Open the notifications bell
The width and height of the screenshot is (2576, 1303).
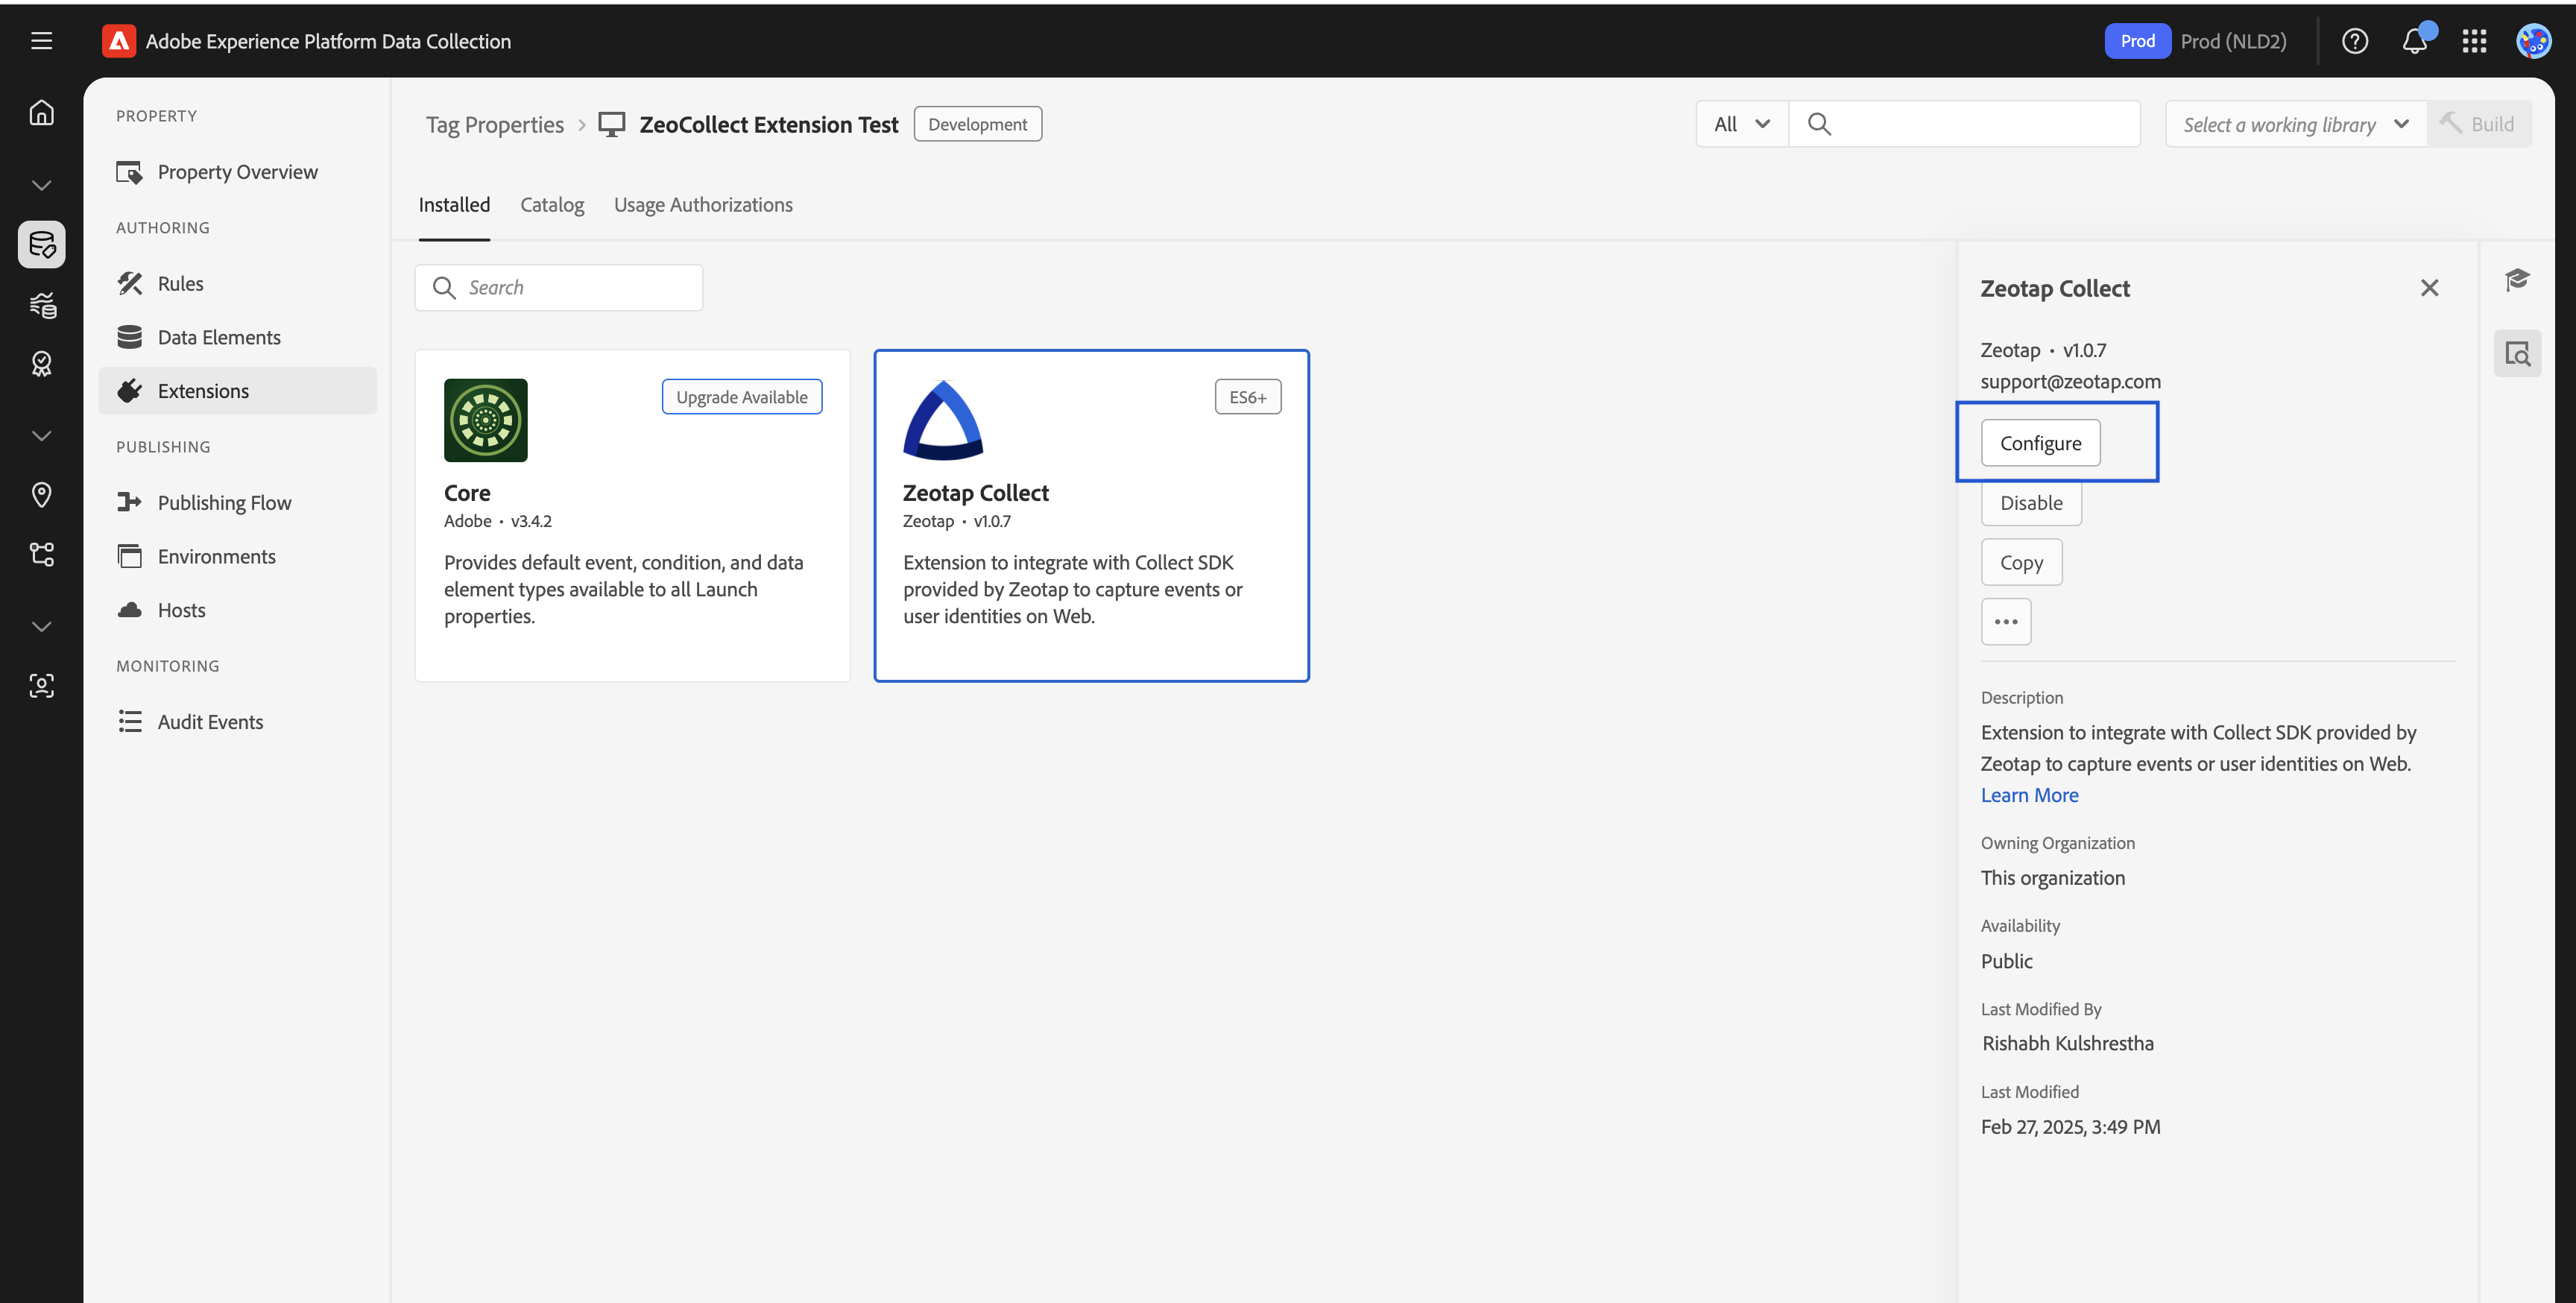coord(2414,41)
